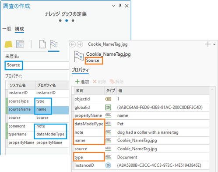Click the instanceID blue ID type icon
This screenshot has height=172, width=218.
108,165
